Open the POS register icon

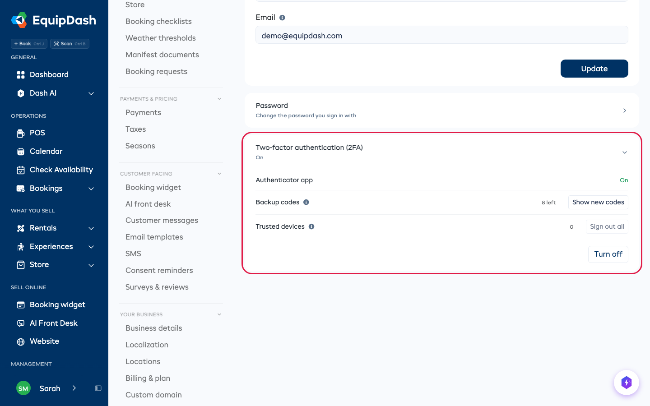point(21,133)
